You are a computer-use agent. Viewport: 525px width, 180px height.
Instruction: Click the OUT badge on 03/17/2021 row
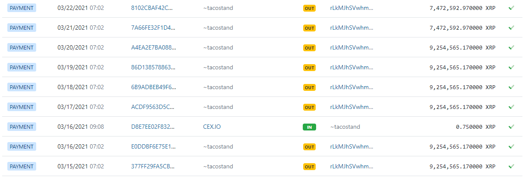tap(309, 107)
